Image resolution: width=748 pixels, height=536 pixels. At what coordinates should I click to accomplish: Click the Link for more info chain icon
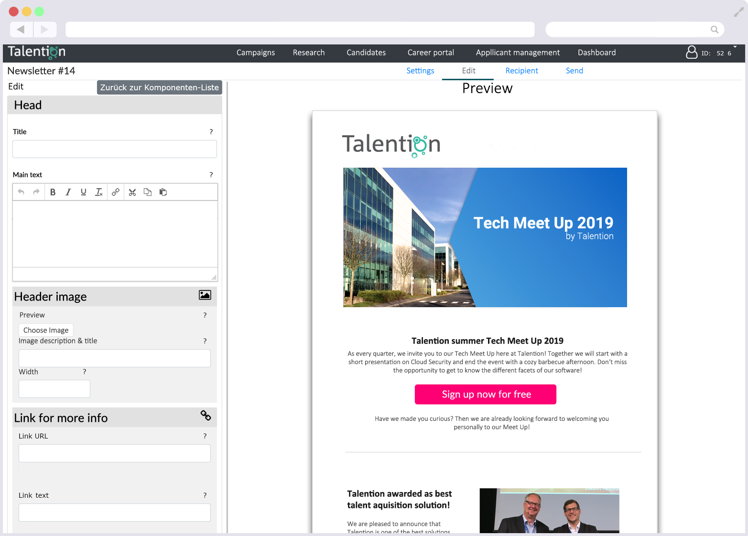click(x=206, y=416)
